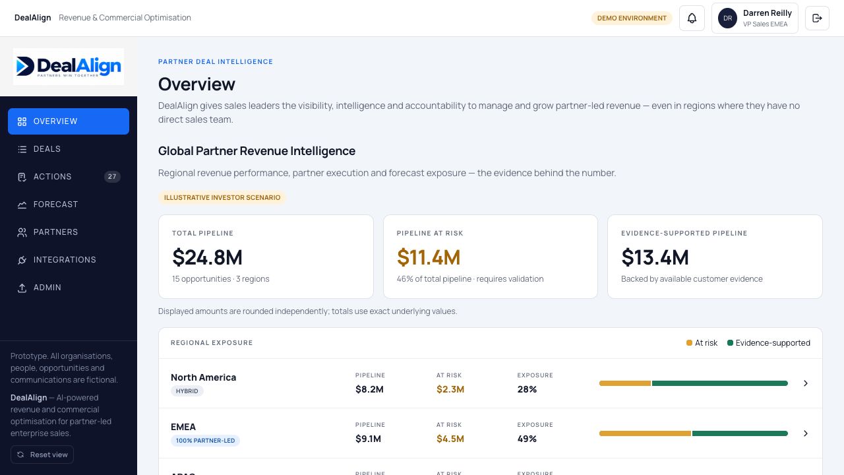Open the Integrations section

69,260
